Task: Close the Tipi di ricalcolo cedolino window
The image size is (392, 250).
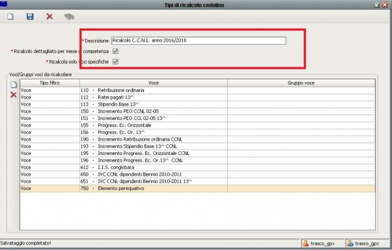Action: tap(385, 5)
